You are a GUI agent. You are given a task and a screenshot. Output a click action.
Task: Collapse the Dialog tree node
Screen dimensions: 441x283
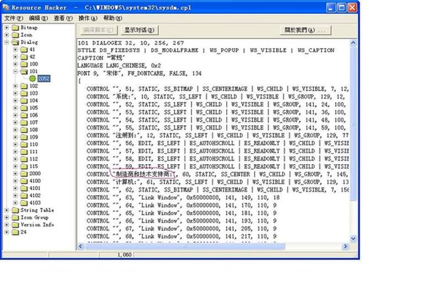coord(6,42)
